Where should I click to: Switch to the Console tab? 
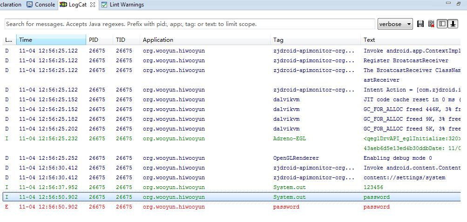(x=41, y=5)
